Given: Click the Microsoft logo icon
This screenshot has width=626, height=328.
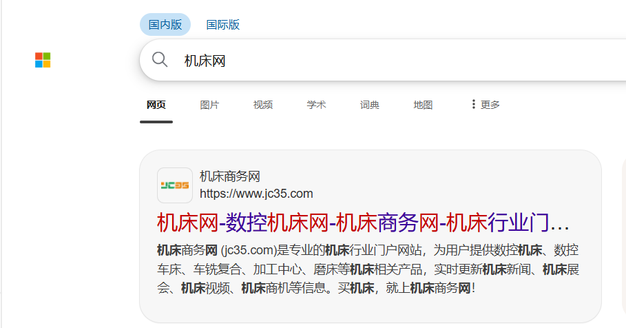Looking at the screenshot, I should pos(43,60).
